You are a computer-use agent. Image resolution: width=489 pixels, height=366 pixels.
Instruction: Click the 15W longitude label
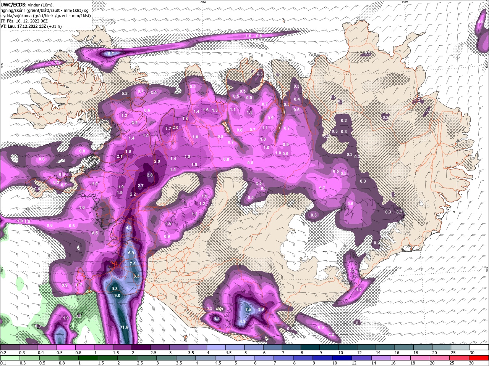tap(405, 2)
